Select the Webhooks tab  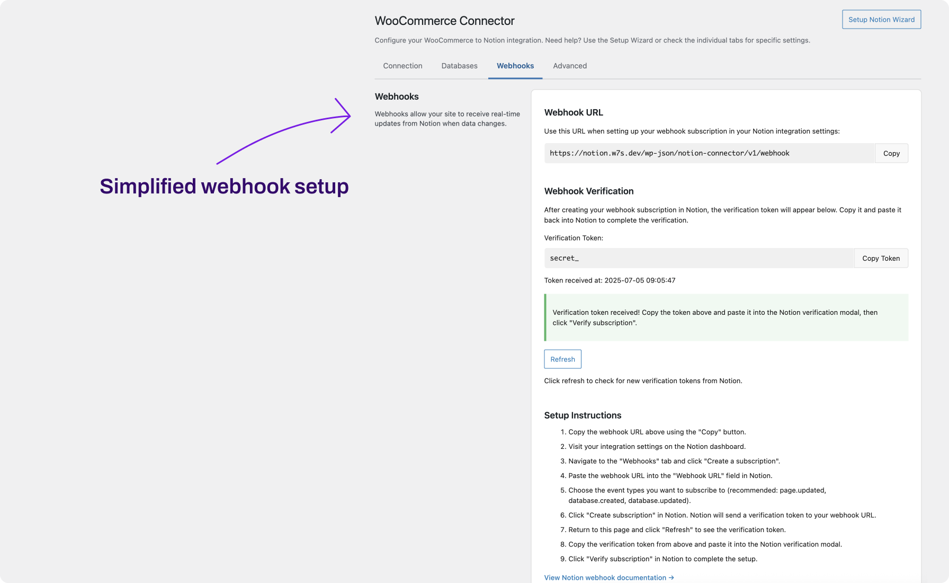[515, 66]
